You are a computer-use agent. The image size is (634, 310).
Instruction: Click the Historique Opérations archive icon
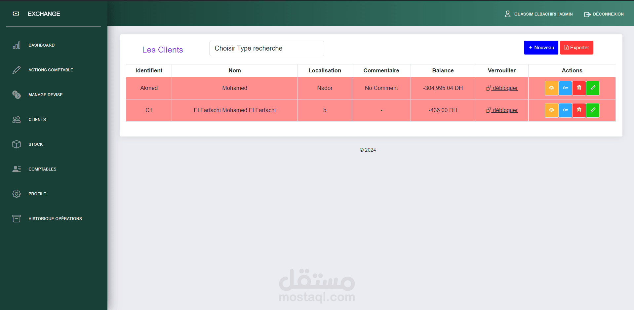click(17, 219)
